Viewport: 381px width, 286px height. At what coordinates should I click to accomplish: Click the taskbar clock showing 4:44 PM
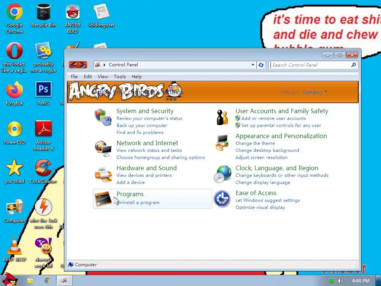(x=360, y=281)
